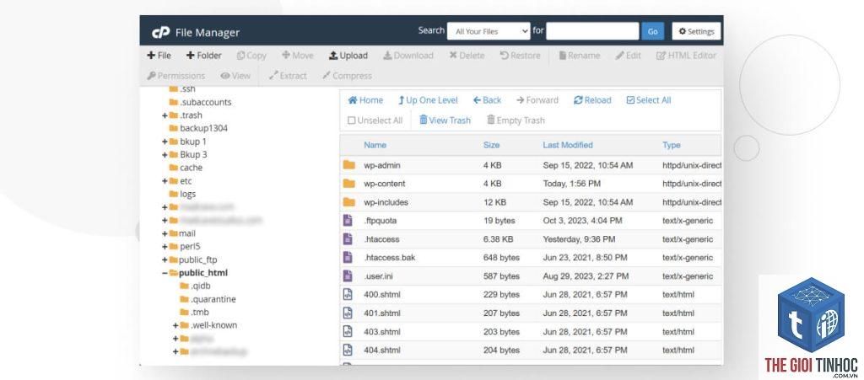Click the 400.shtml file icon
Viewport: 864px width, 380px height.
pos(348,295)
